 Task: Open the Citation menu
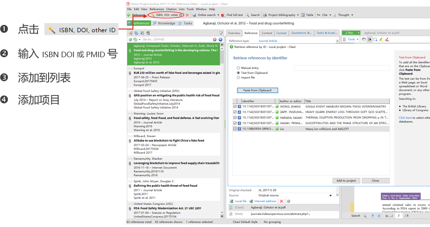[x=171, y=9]
